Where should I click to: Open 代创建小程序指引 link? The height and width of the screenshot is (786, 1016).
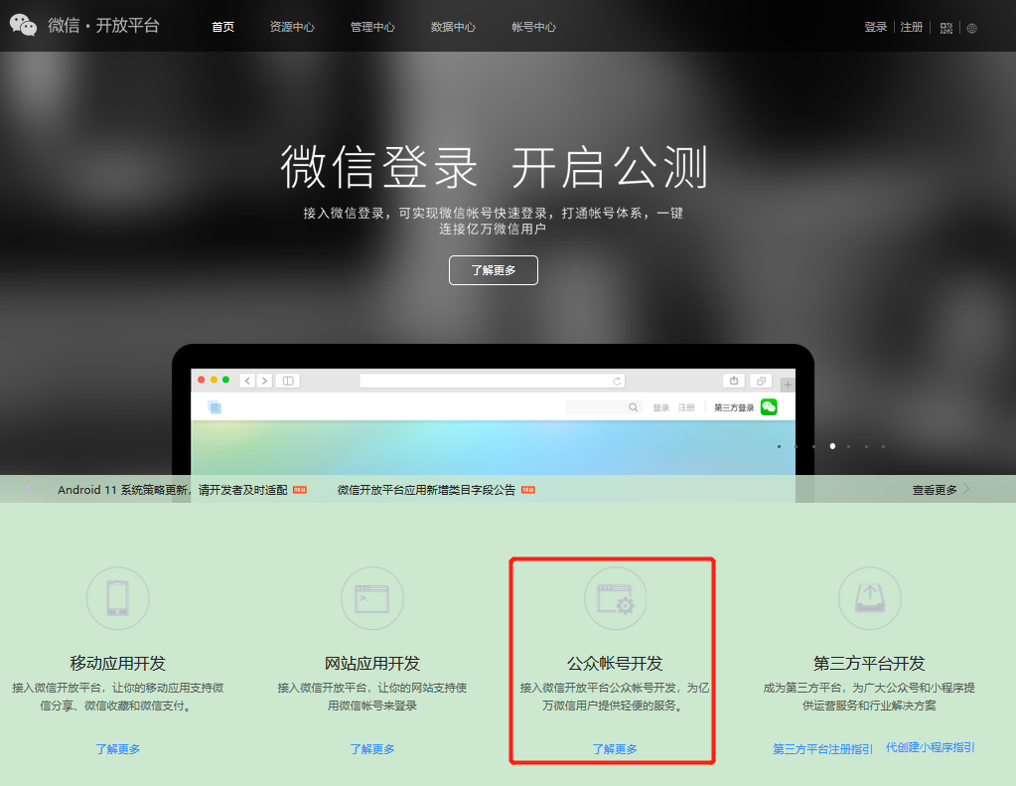point(930,747)
